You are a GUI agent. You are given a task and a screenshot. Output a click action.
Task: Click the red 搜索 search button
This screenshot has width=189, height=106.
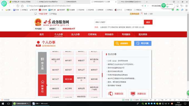148,22
